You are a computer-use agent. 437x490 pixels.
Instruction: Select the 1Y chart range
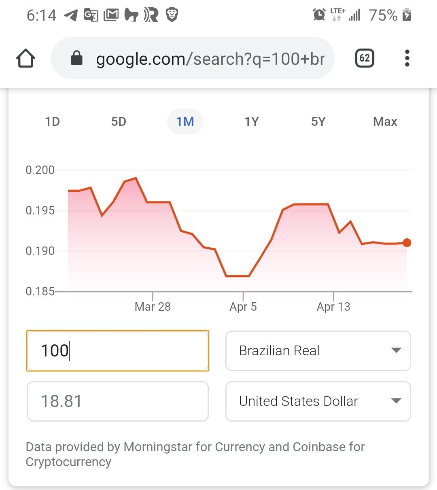251,121
